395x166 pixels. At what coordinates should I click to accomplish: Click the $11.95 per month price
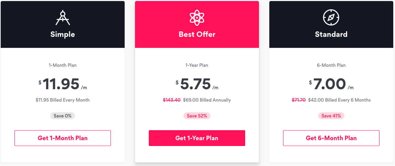pyautogui.click(x=61, y=84)
